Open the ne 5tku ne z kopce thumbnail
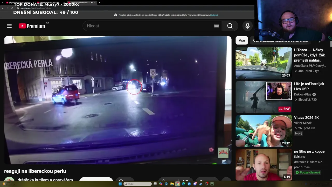Image resolution: width=332 pixels, height=187 pixels. pos(264,165)
